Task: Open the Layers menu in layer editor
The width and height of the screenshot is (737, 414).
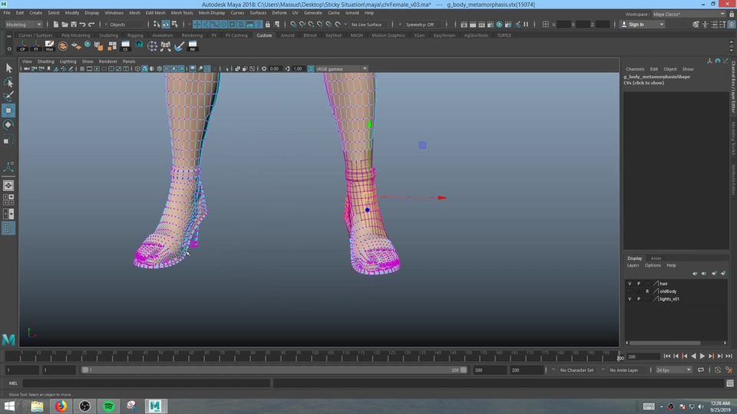Action: (633, 265)
